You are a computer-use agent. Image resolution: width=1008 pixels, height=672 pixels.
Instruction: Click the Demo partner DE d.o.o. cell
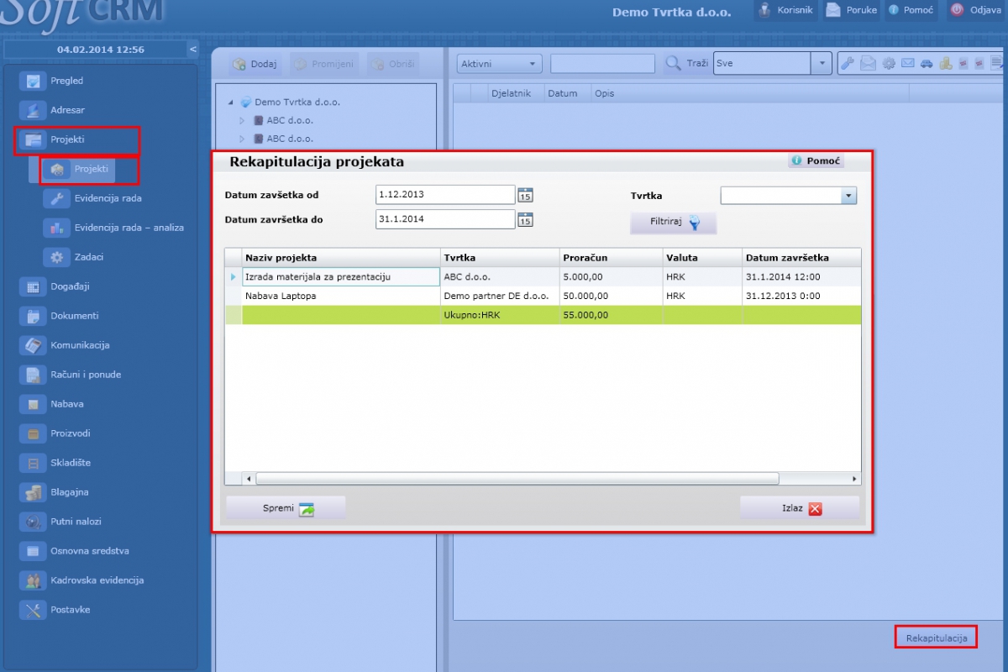tap(500, 296)
